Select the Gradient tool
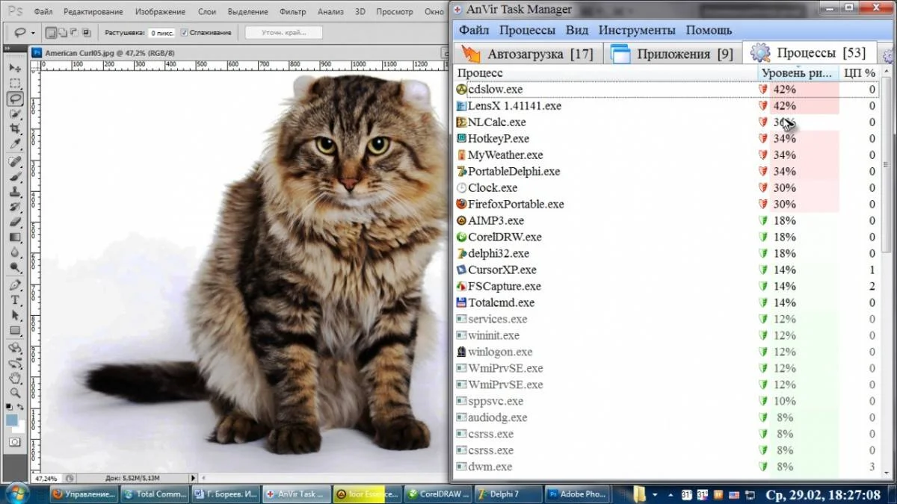Screen dimensions: 897x504 coord(15,237)
